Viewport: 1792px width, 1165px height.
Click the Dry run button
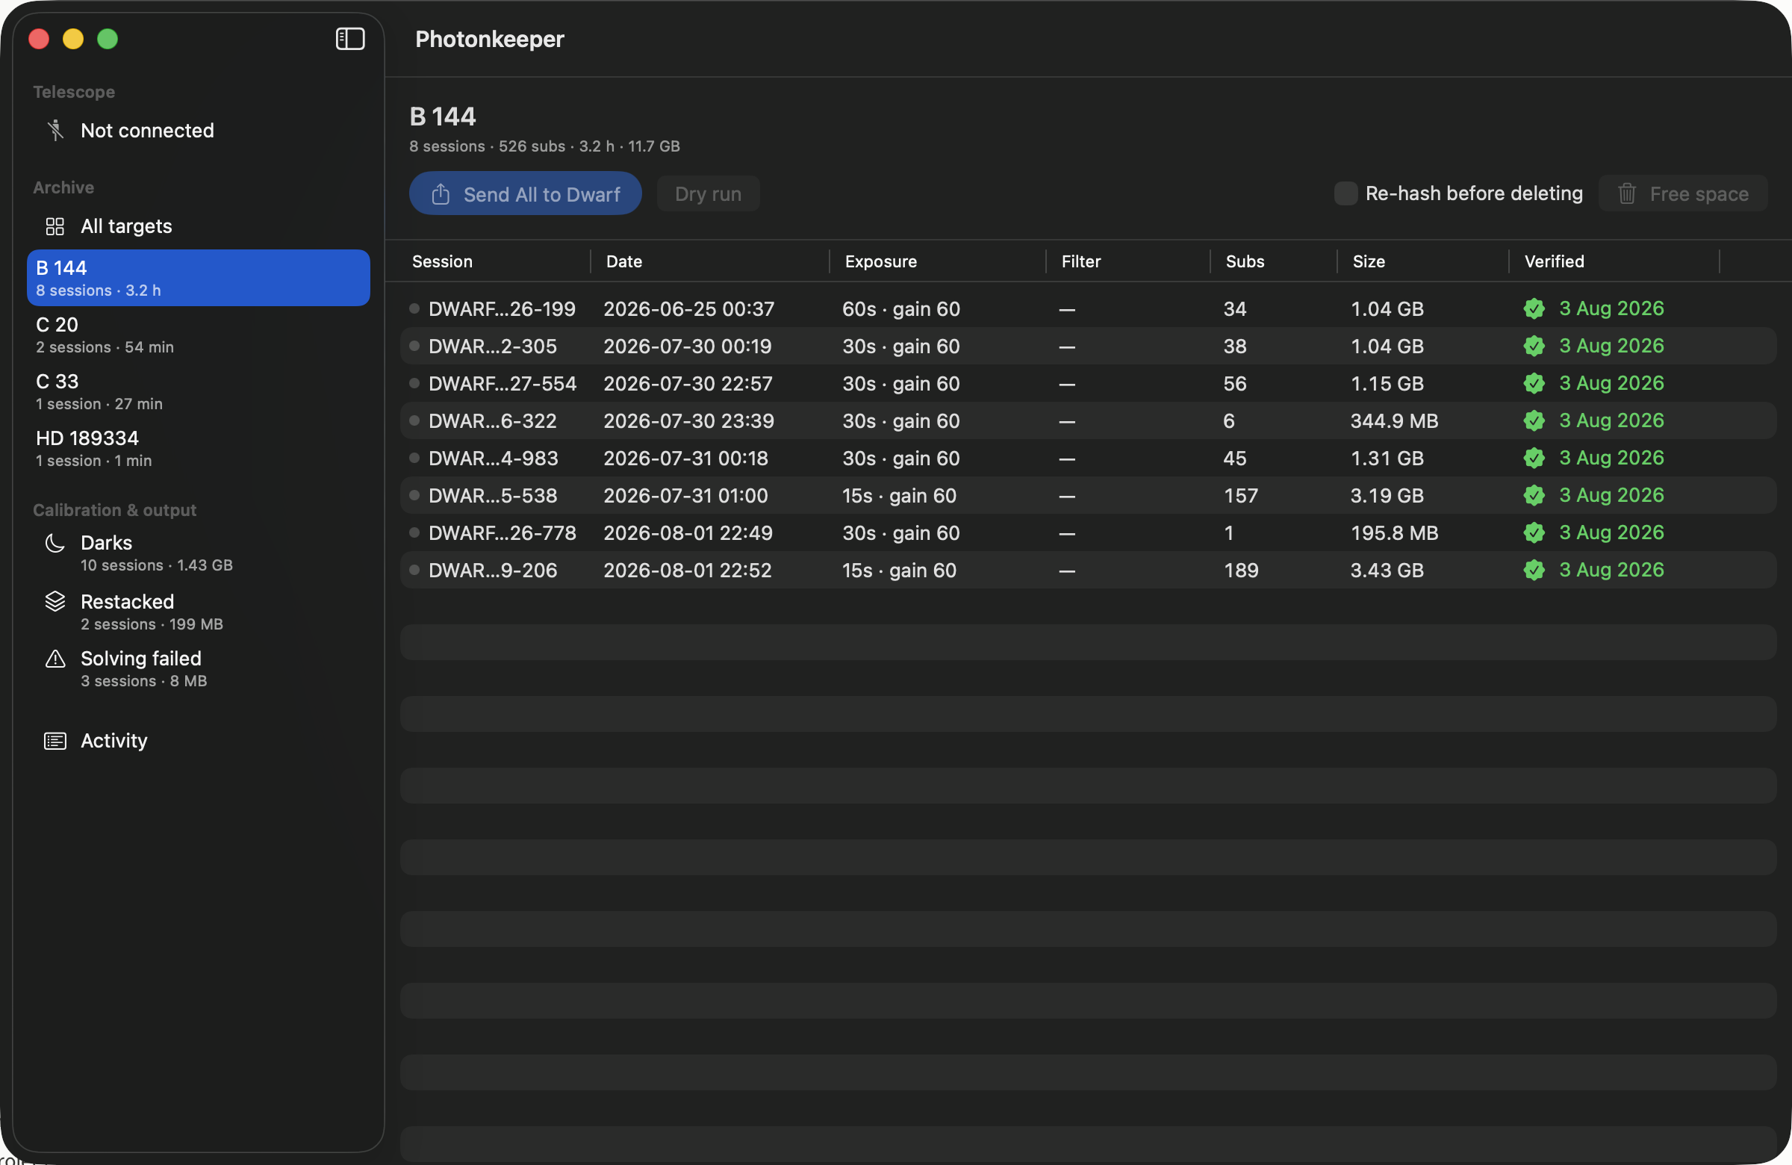pos(709,194)
